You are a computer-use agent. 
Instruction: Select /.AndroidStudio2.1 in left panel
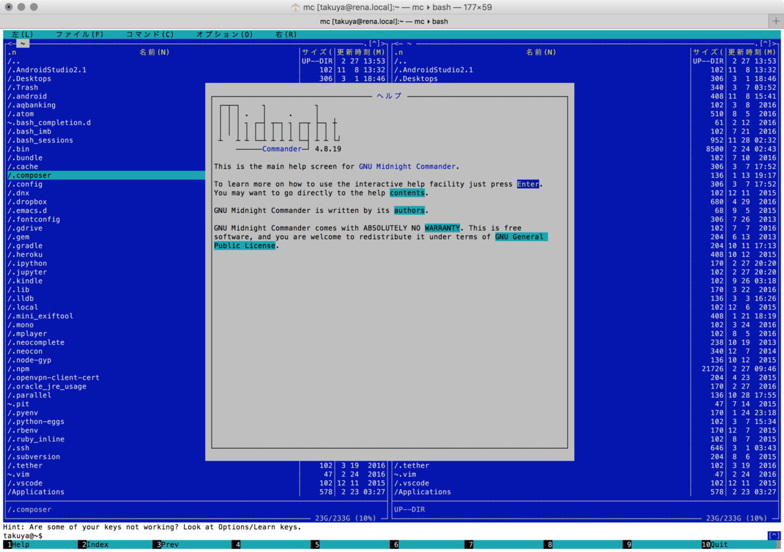(47, 70)
